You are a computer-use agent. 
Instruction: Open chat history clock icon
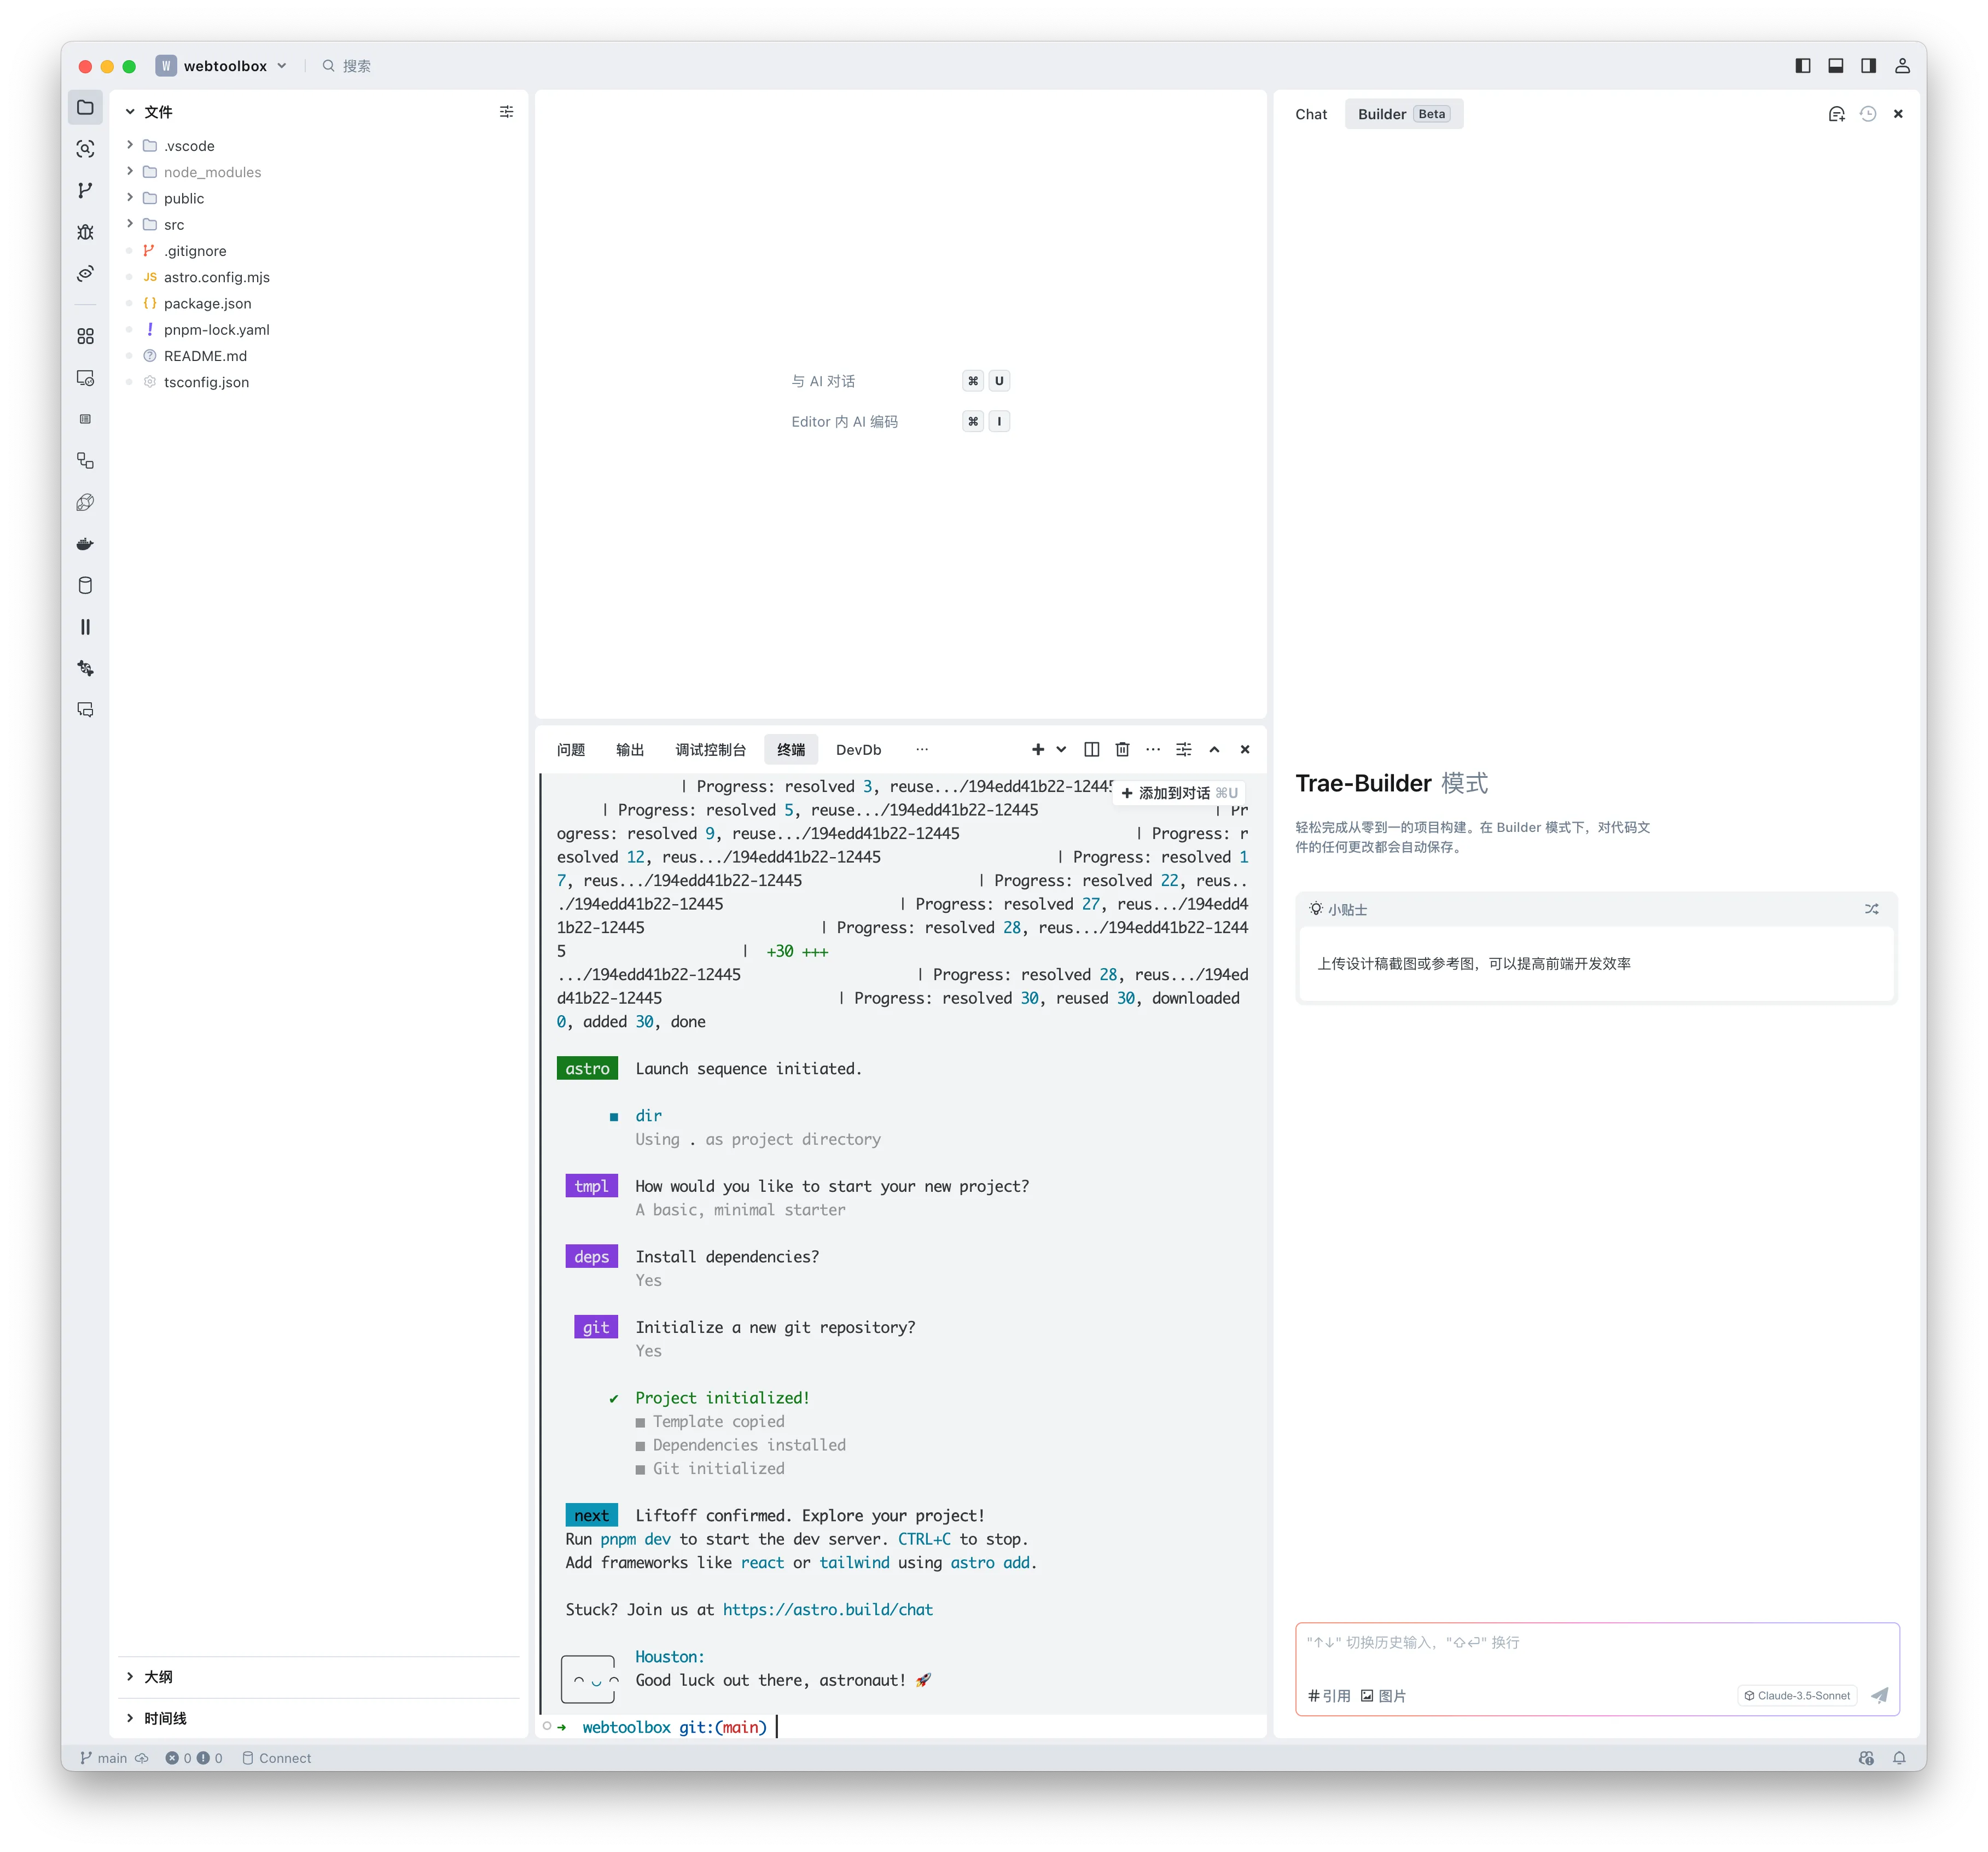click(x=1867, y=114)
